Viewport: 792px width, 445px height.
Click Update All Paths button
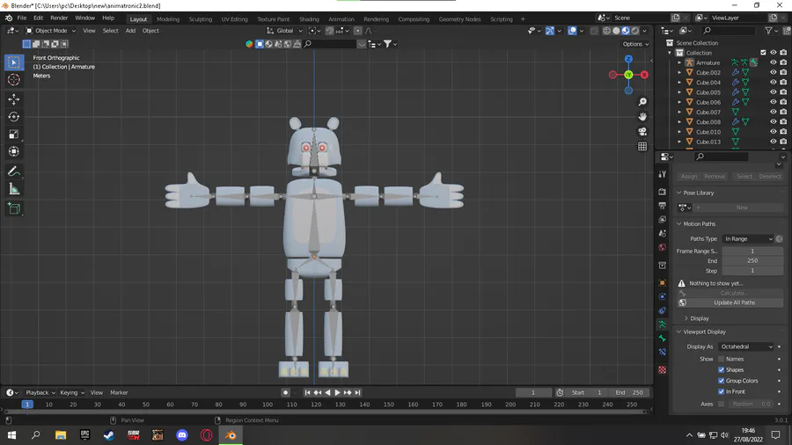(x=734, y=303)
